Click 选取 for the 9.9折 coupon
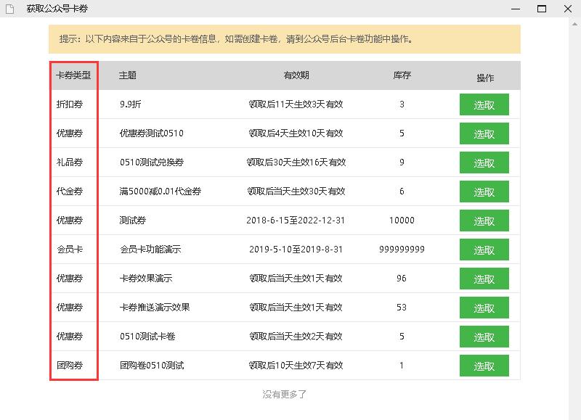The image size is (581, 420). [484, 104]
